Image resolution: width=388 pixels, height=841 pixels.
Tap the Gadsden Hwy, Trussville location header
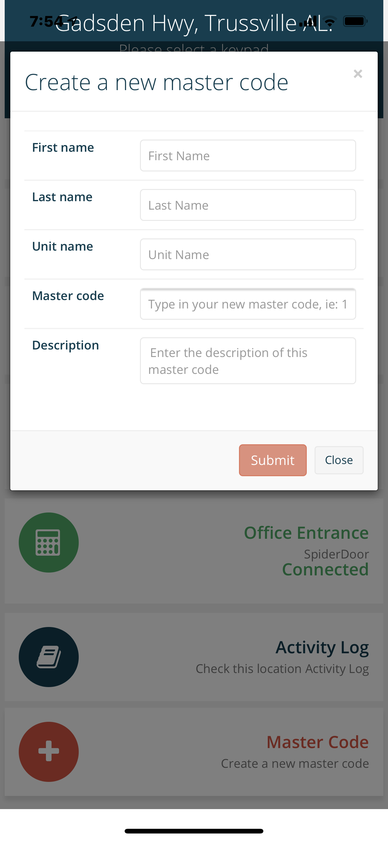pos(194,23)
